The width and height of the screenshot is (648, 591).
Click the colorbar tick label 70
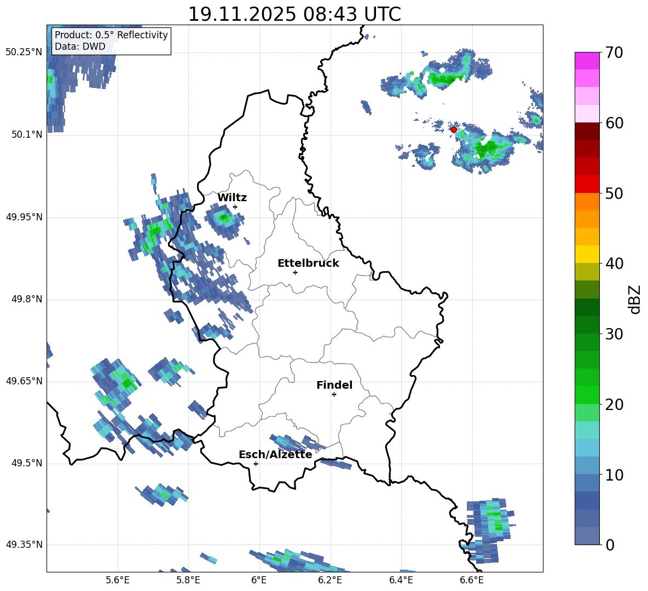click(x=614, y=52)
